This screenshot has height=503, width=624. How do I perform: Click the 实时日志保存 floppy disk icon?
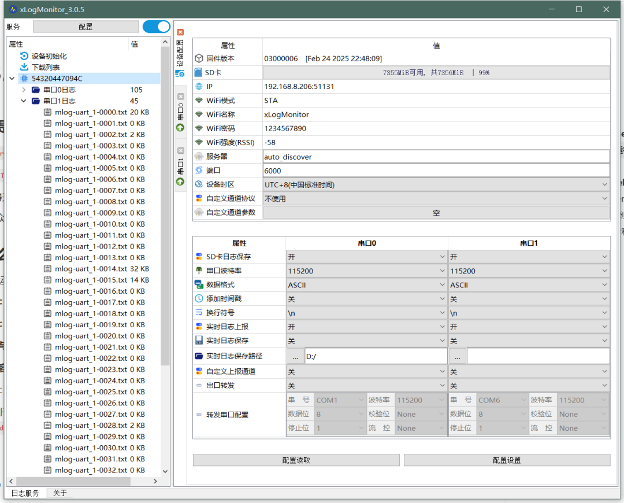point(199,340)
